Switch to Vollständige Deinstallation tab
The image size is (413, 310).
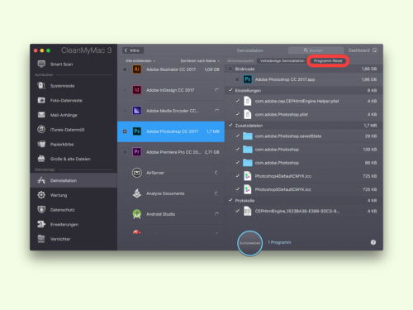click(282, 61)
